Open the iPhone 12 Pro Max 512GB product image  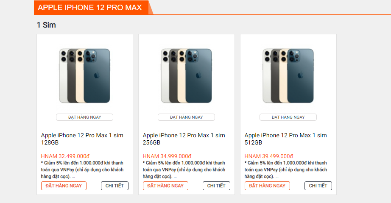[288, 75]
